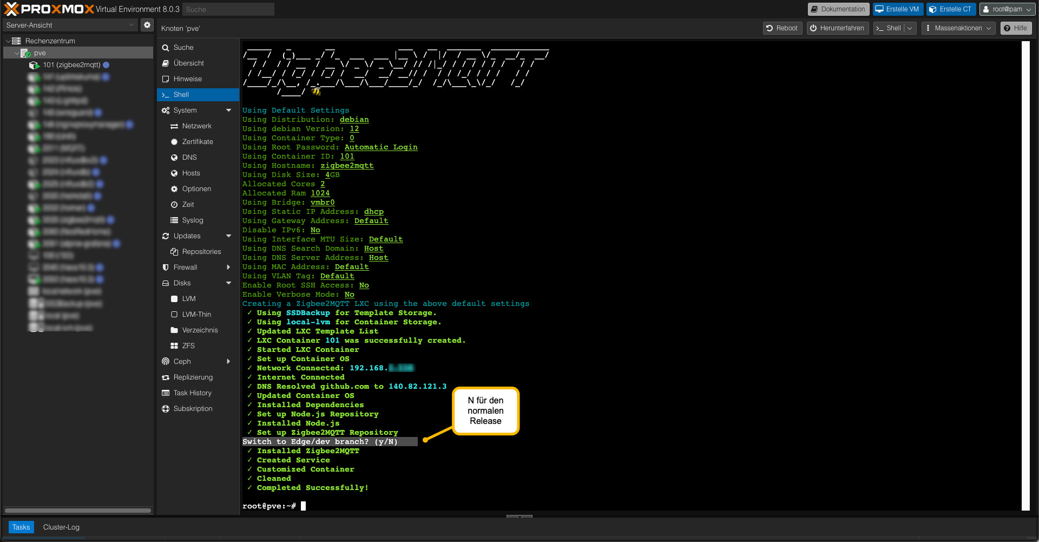1039x542 pixels.
Task: Open the root@pam user menu
Action: (x=1006, y=9)
